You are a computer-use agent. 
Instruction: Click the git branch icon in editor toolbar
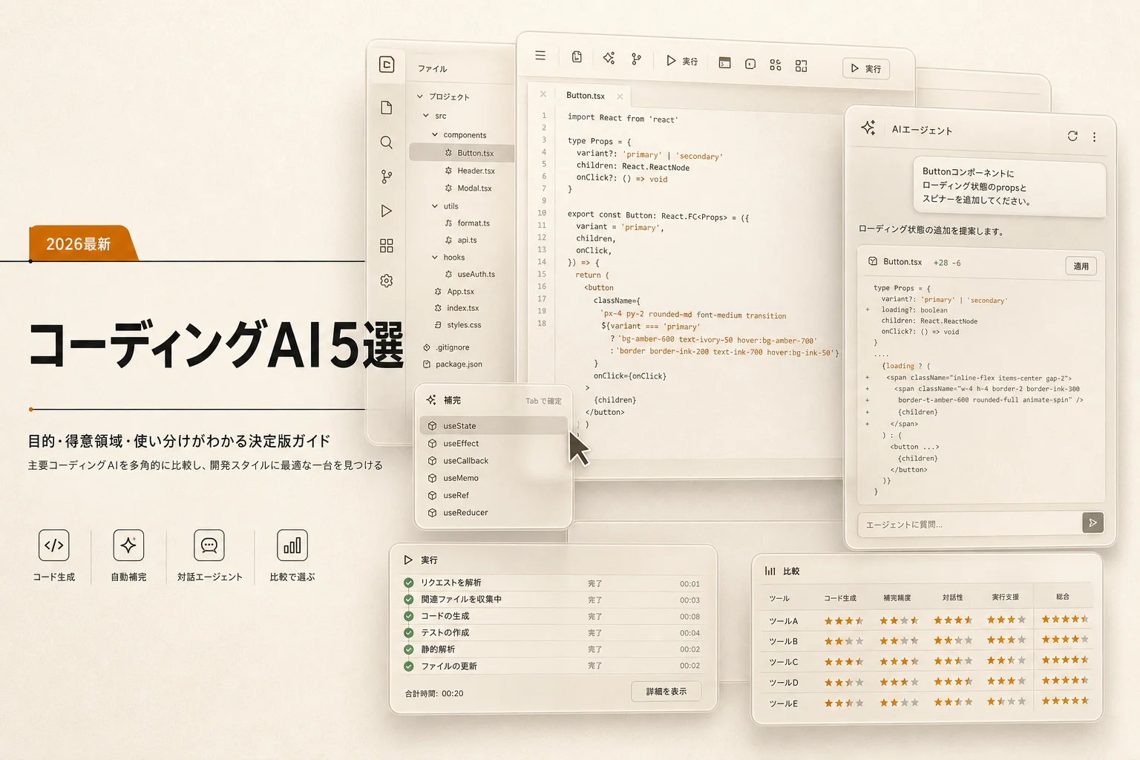(636, 59)
